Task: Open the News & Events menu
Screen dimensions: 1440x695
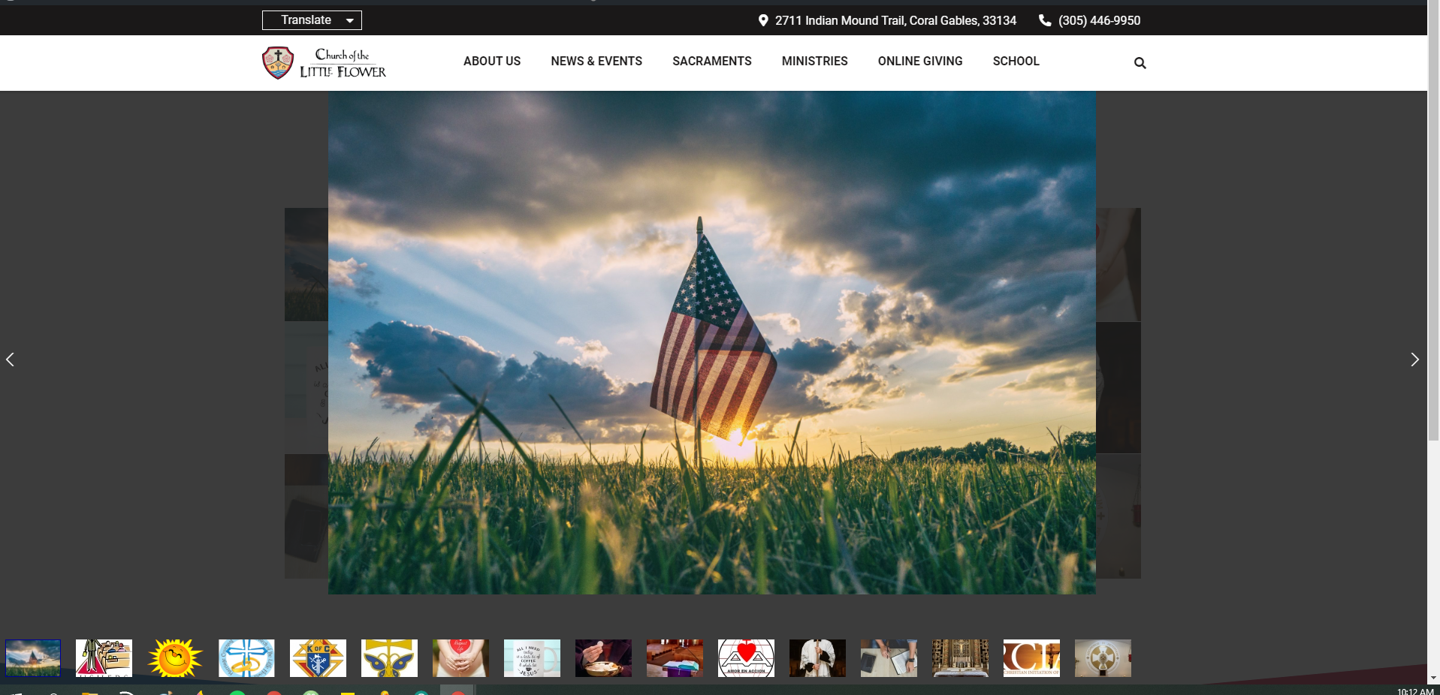Action: [x=596, y=61]
